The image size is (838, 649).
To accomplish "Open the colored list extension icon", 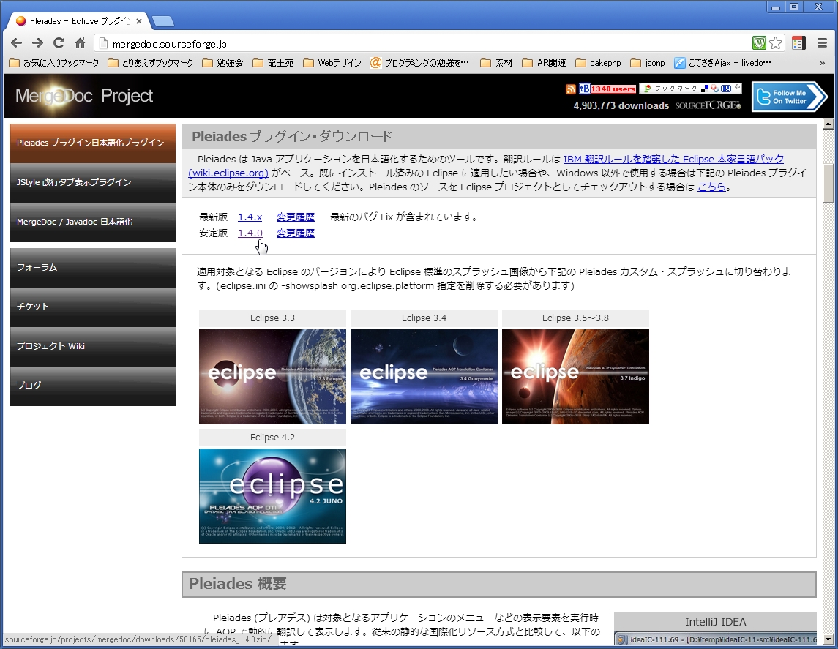I will click(x=798, y=43).
